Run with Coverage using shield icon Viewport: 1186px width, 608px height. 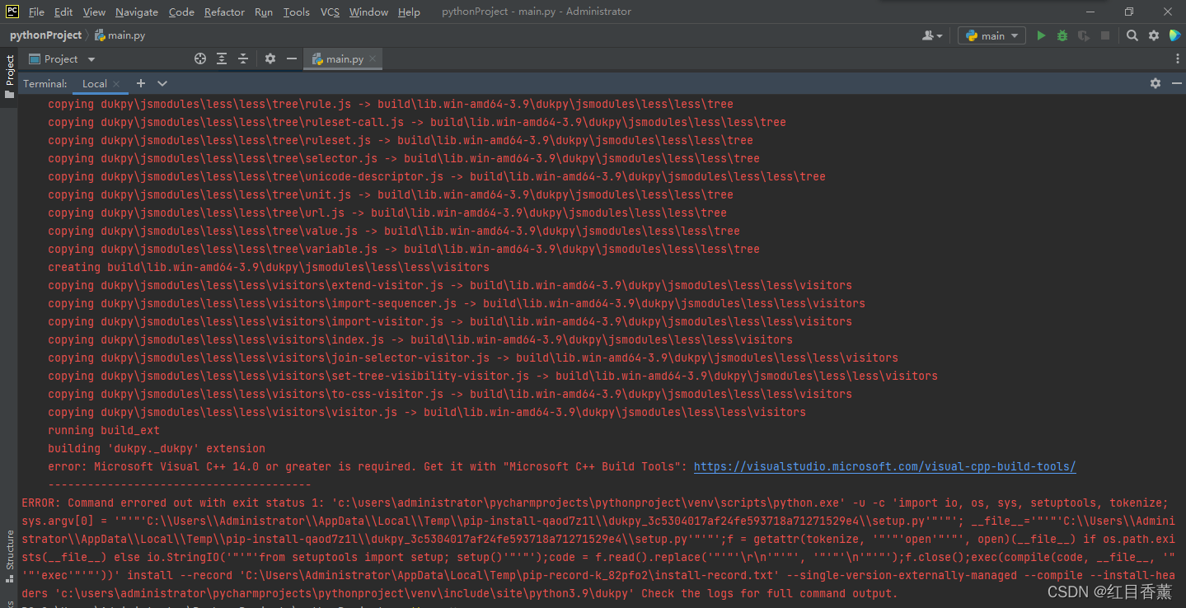coord(1084,35)
